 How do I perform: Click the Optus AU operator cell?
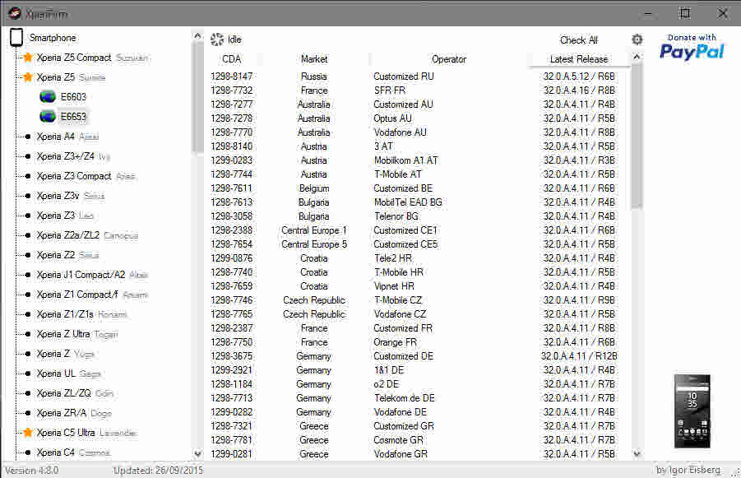[x=393, y=118]
